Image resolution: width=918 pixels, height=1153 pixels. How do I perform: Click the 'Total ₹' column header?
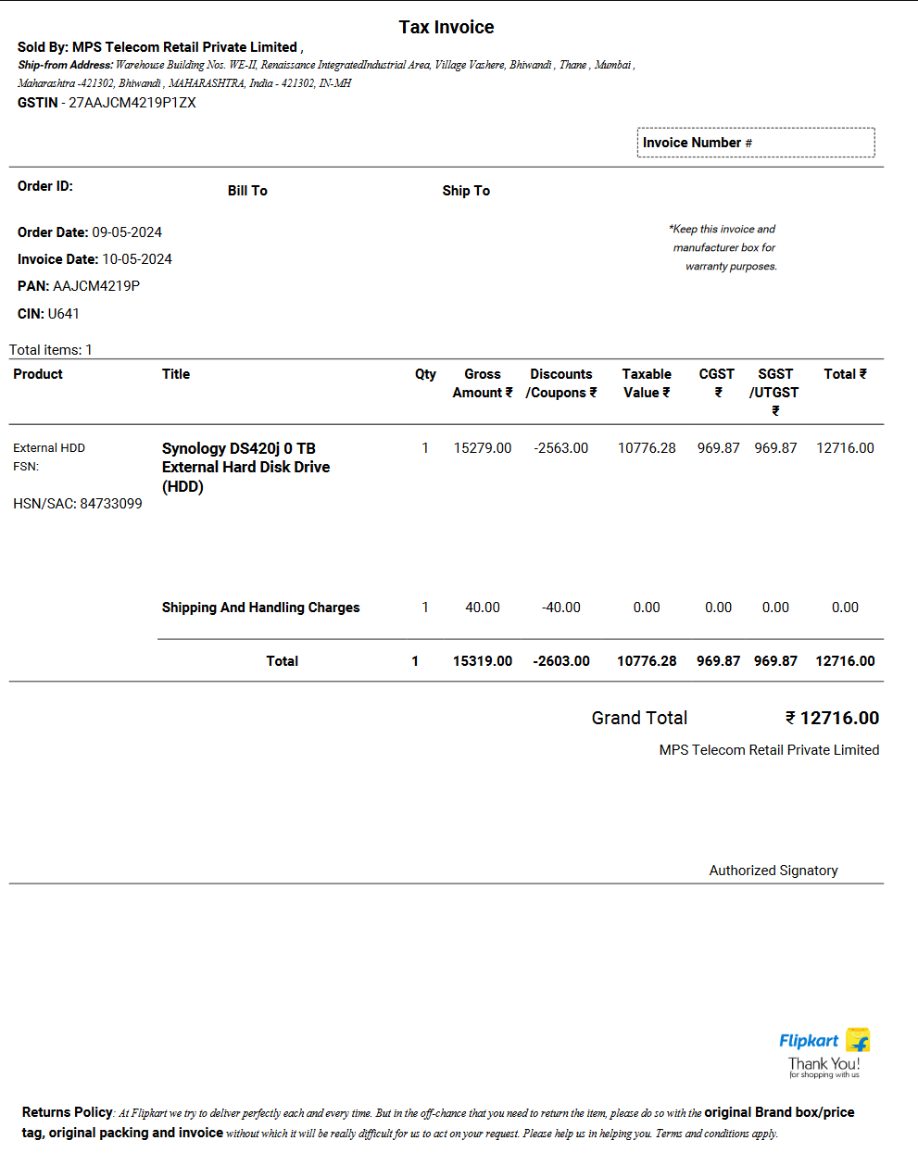tap(845, 374)
